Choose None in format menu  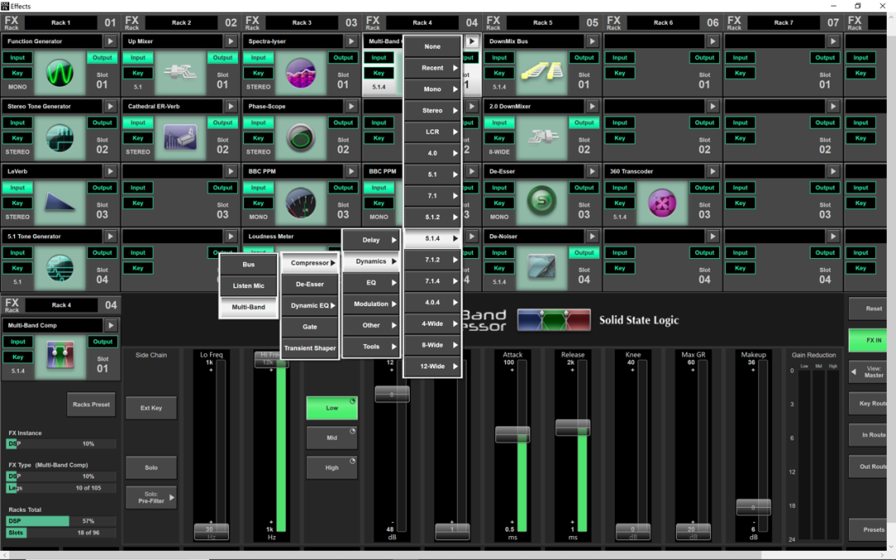pos(432,46)
